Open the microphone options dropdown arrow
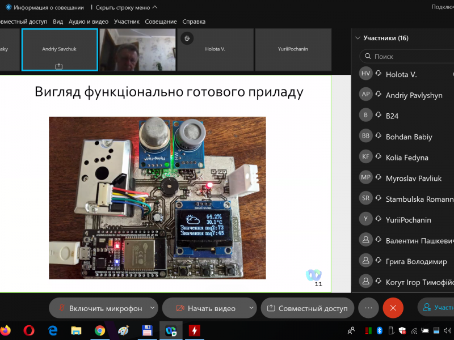The image size is (454, 340). 152,308
